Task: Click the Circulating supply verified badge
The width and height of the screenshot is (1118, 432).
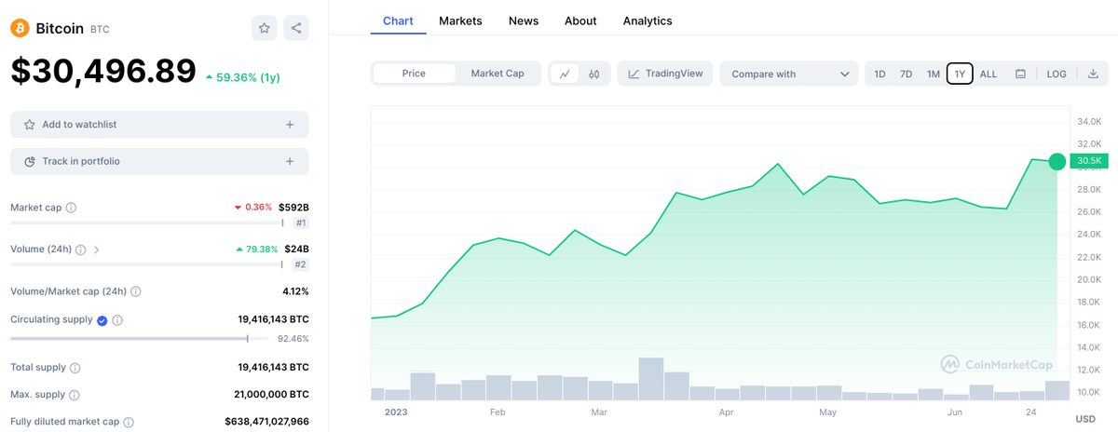Action: pos(102,319)
